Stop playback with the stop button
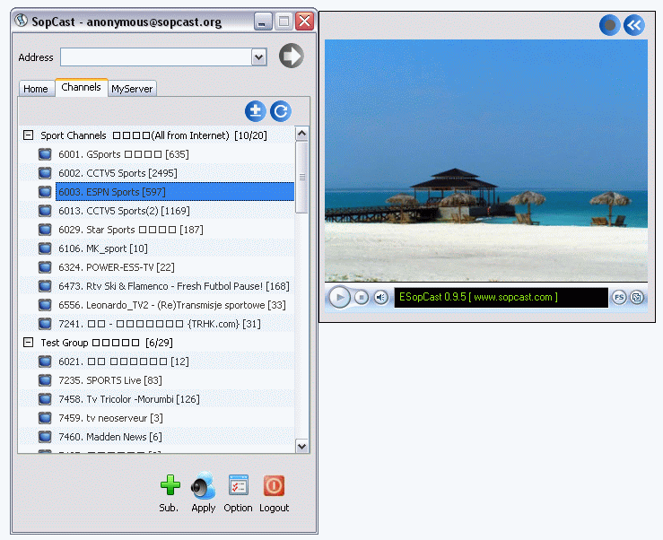This screenshot has width=663, height=540. (x=362, y=297)
